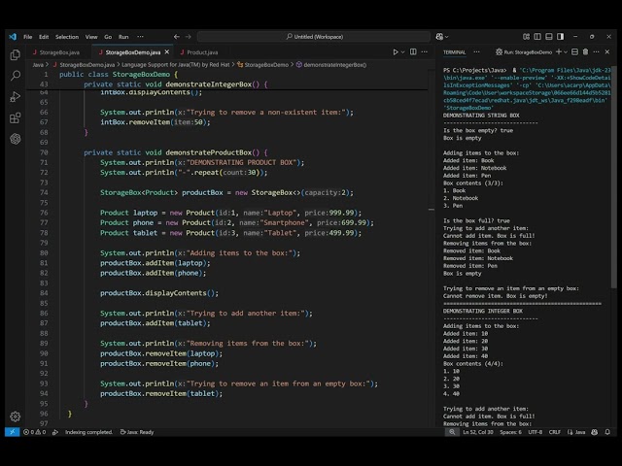Open the remote window indicator

coord(13,432)
